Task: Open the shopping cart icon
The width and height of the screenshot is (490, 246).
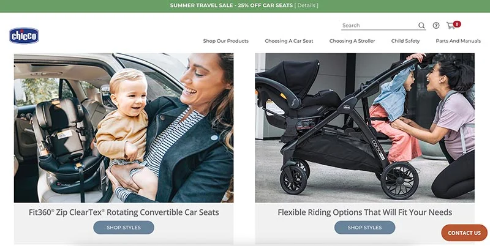Action: point(450,26)
